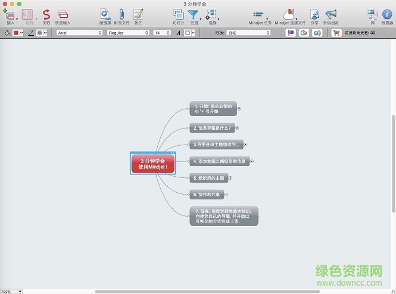Image resolution: width=396 pixels, height=294 pixels.
Task: Click the Mindjet 连接文件 cloud icon
Action: 289,14
